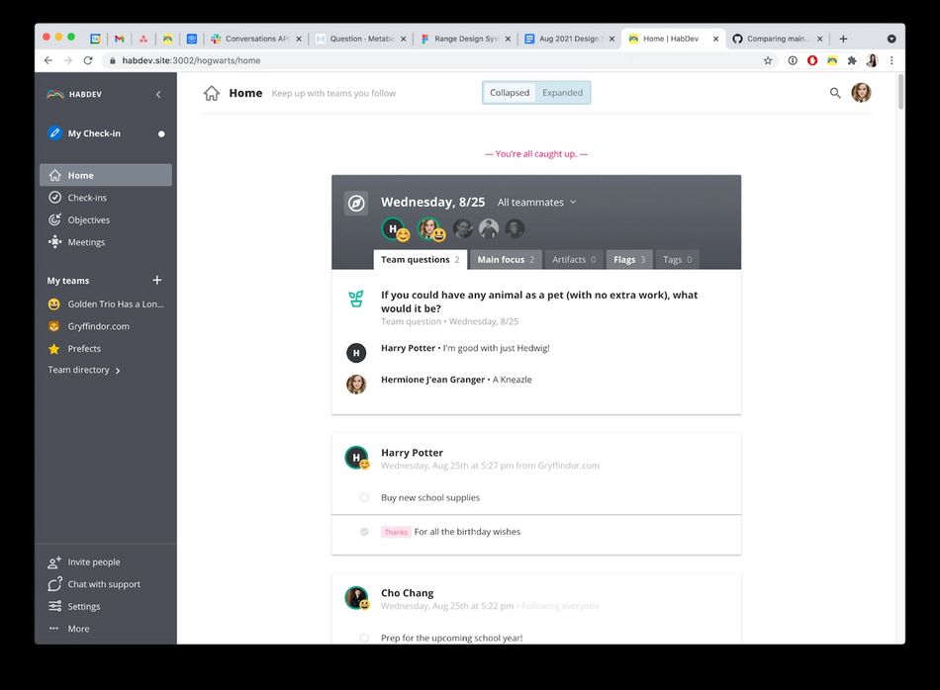Open user profile avatar top right
This screenshot has height=690, width=940.
tap(861, 93)
